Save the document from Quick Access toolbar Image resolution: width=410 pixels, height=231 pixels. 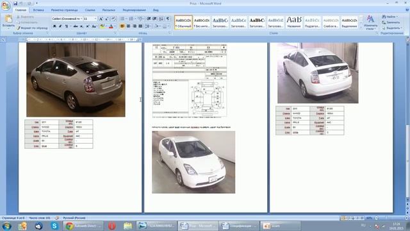pyautogui.click(x=15, y=3)
